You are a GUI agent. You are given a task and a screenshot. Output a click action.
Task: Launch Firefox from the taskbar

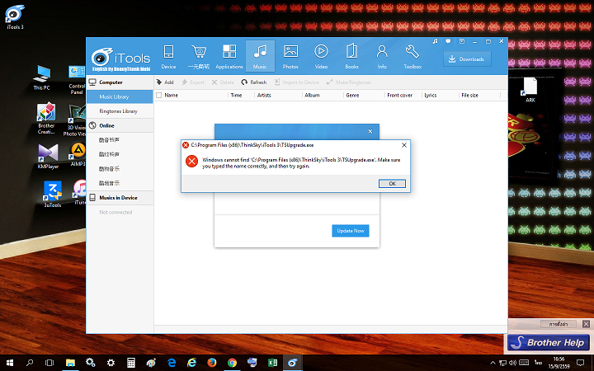[x=212, y=363]
